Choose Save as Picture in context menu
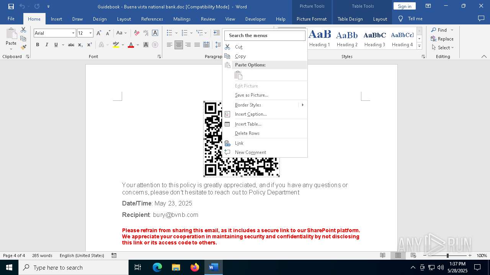Viewport: 490px width, 275px height. (265, 95)
